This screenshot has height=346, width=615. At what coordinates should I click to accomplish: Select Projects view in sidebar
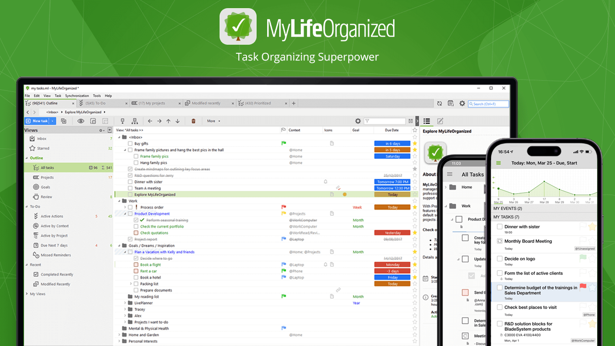69,177
